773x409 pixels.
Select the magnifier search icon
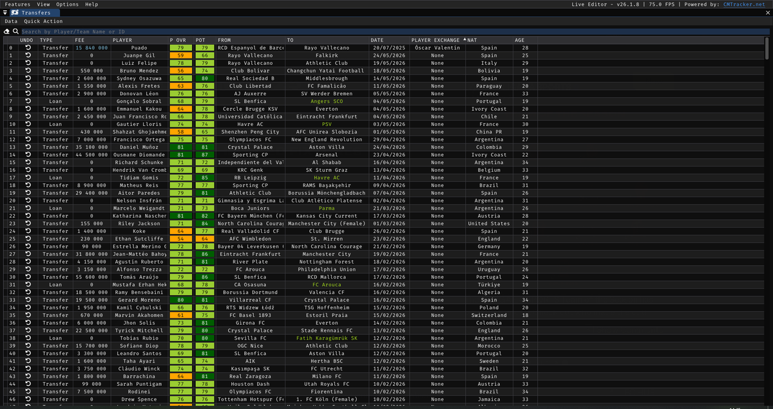[15, 30]
